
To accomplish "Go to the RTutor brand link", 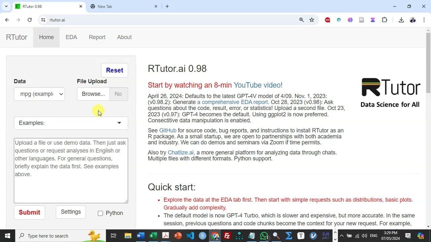I will (x=16, y=37).
